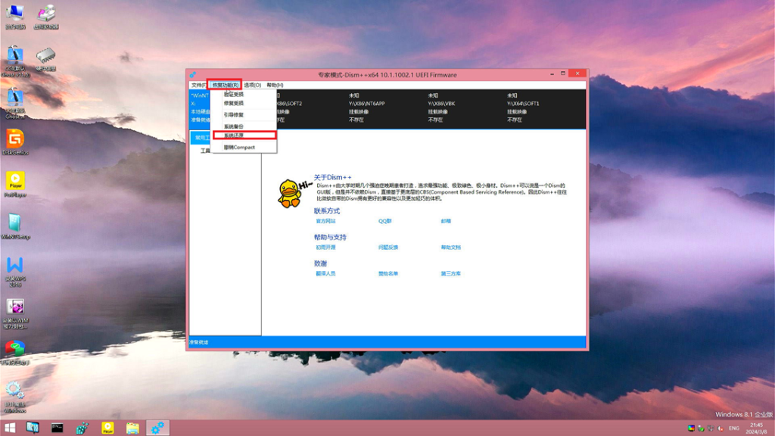Open the command prompt taskbar icon
The image size is (775, 436).
point(57,428)
